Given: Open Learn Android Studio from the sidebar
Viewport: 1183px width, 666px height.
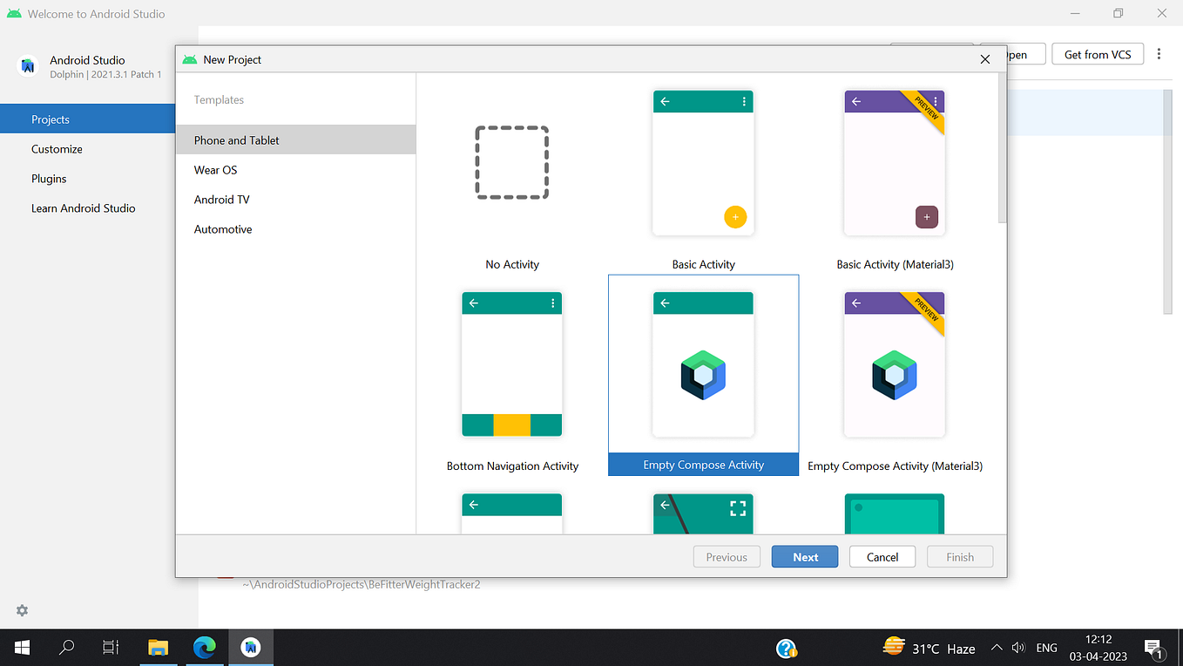Looking at the screenshot, I should pos(83,207).
